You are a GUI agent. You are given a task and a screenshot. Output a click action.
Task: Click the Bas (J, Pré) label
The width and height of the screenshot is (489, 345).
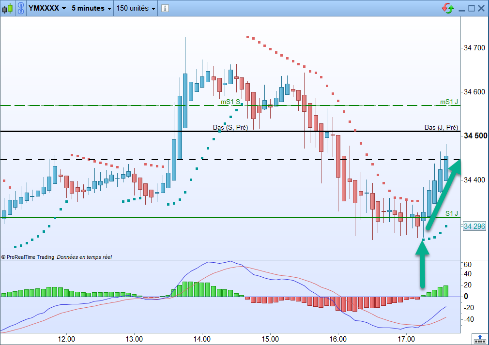(441, 127)
